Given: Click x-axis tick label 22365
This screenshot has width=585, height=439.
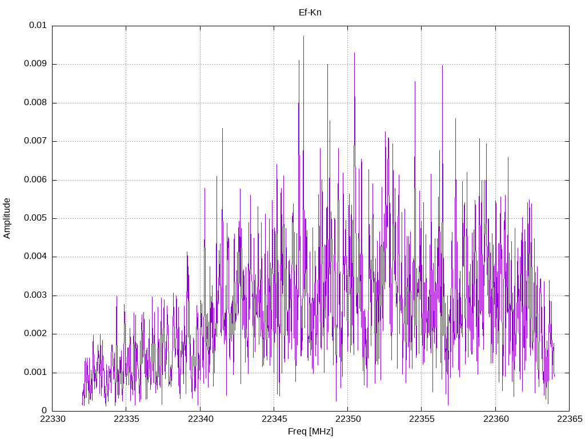Looking at the screenshot, I should 570,419.
